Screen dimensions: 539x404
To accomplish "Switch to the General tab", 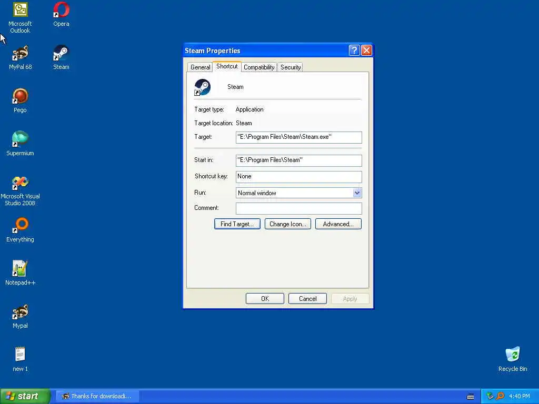I will coord(200,67).
